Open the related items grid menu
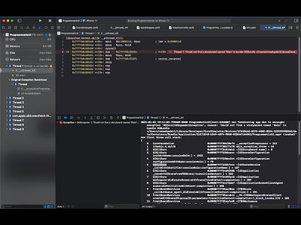The height and width of the screenshot is (225, 301). tap(59, 27)
